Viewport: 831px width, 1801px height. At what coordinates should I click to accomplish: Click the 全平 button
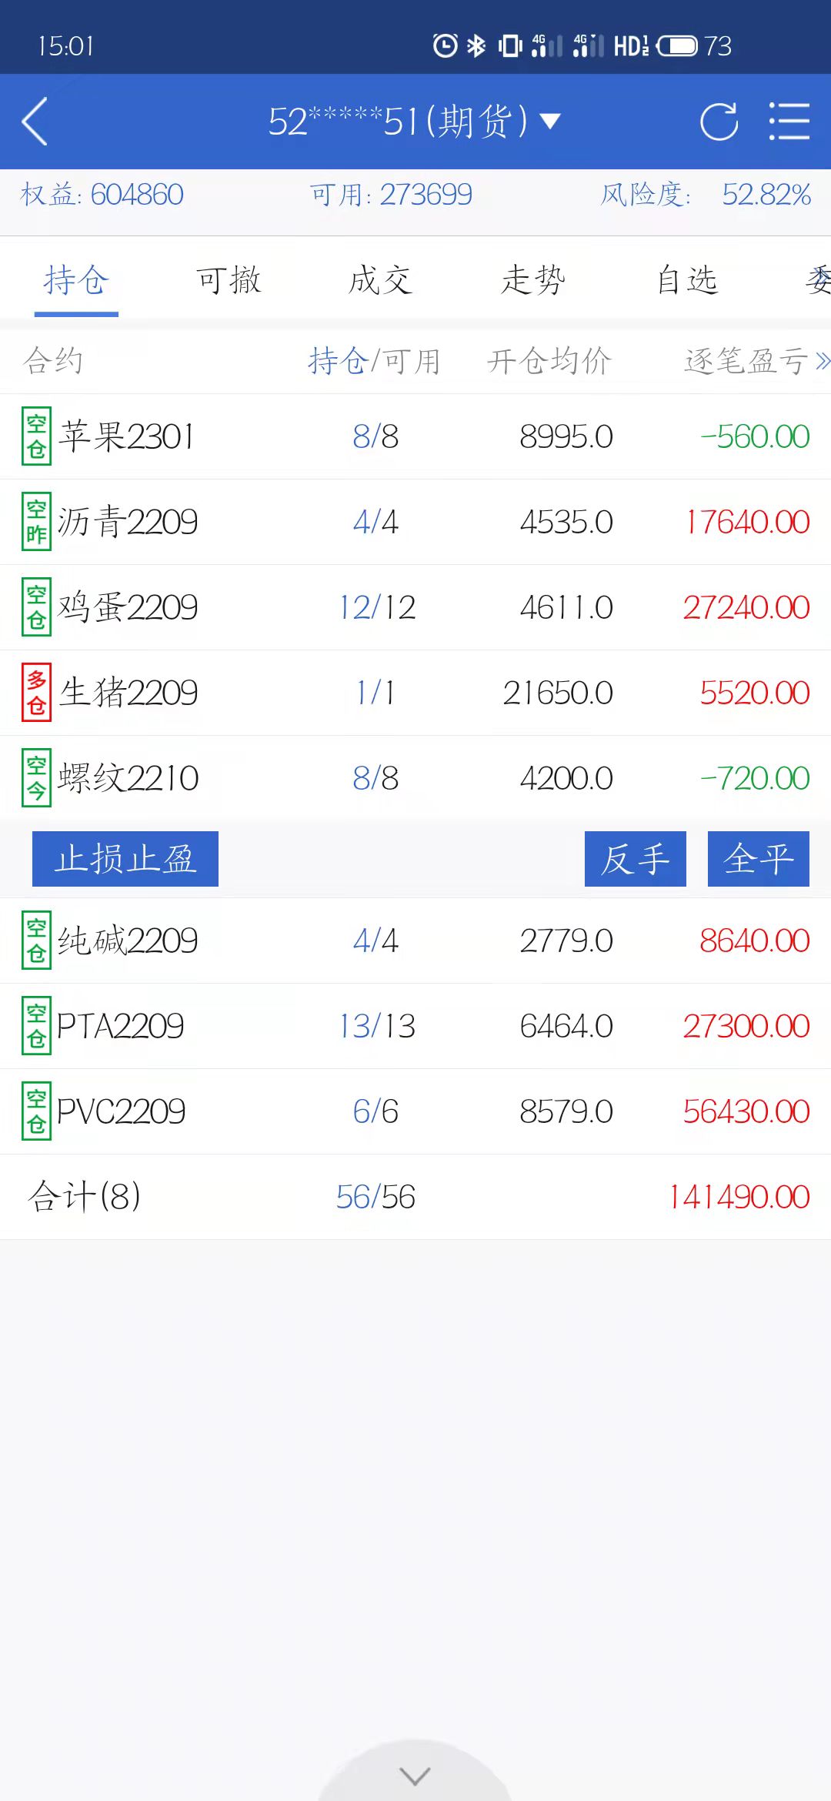759,859
